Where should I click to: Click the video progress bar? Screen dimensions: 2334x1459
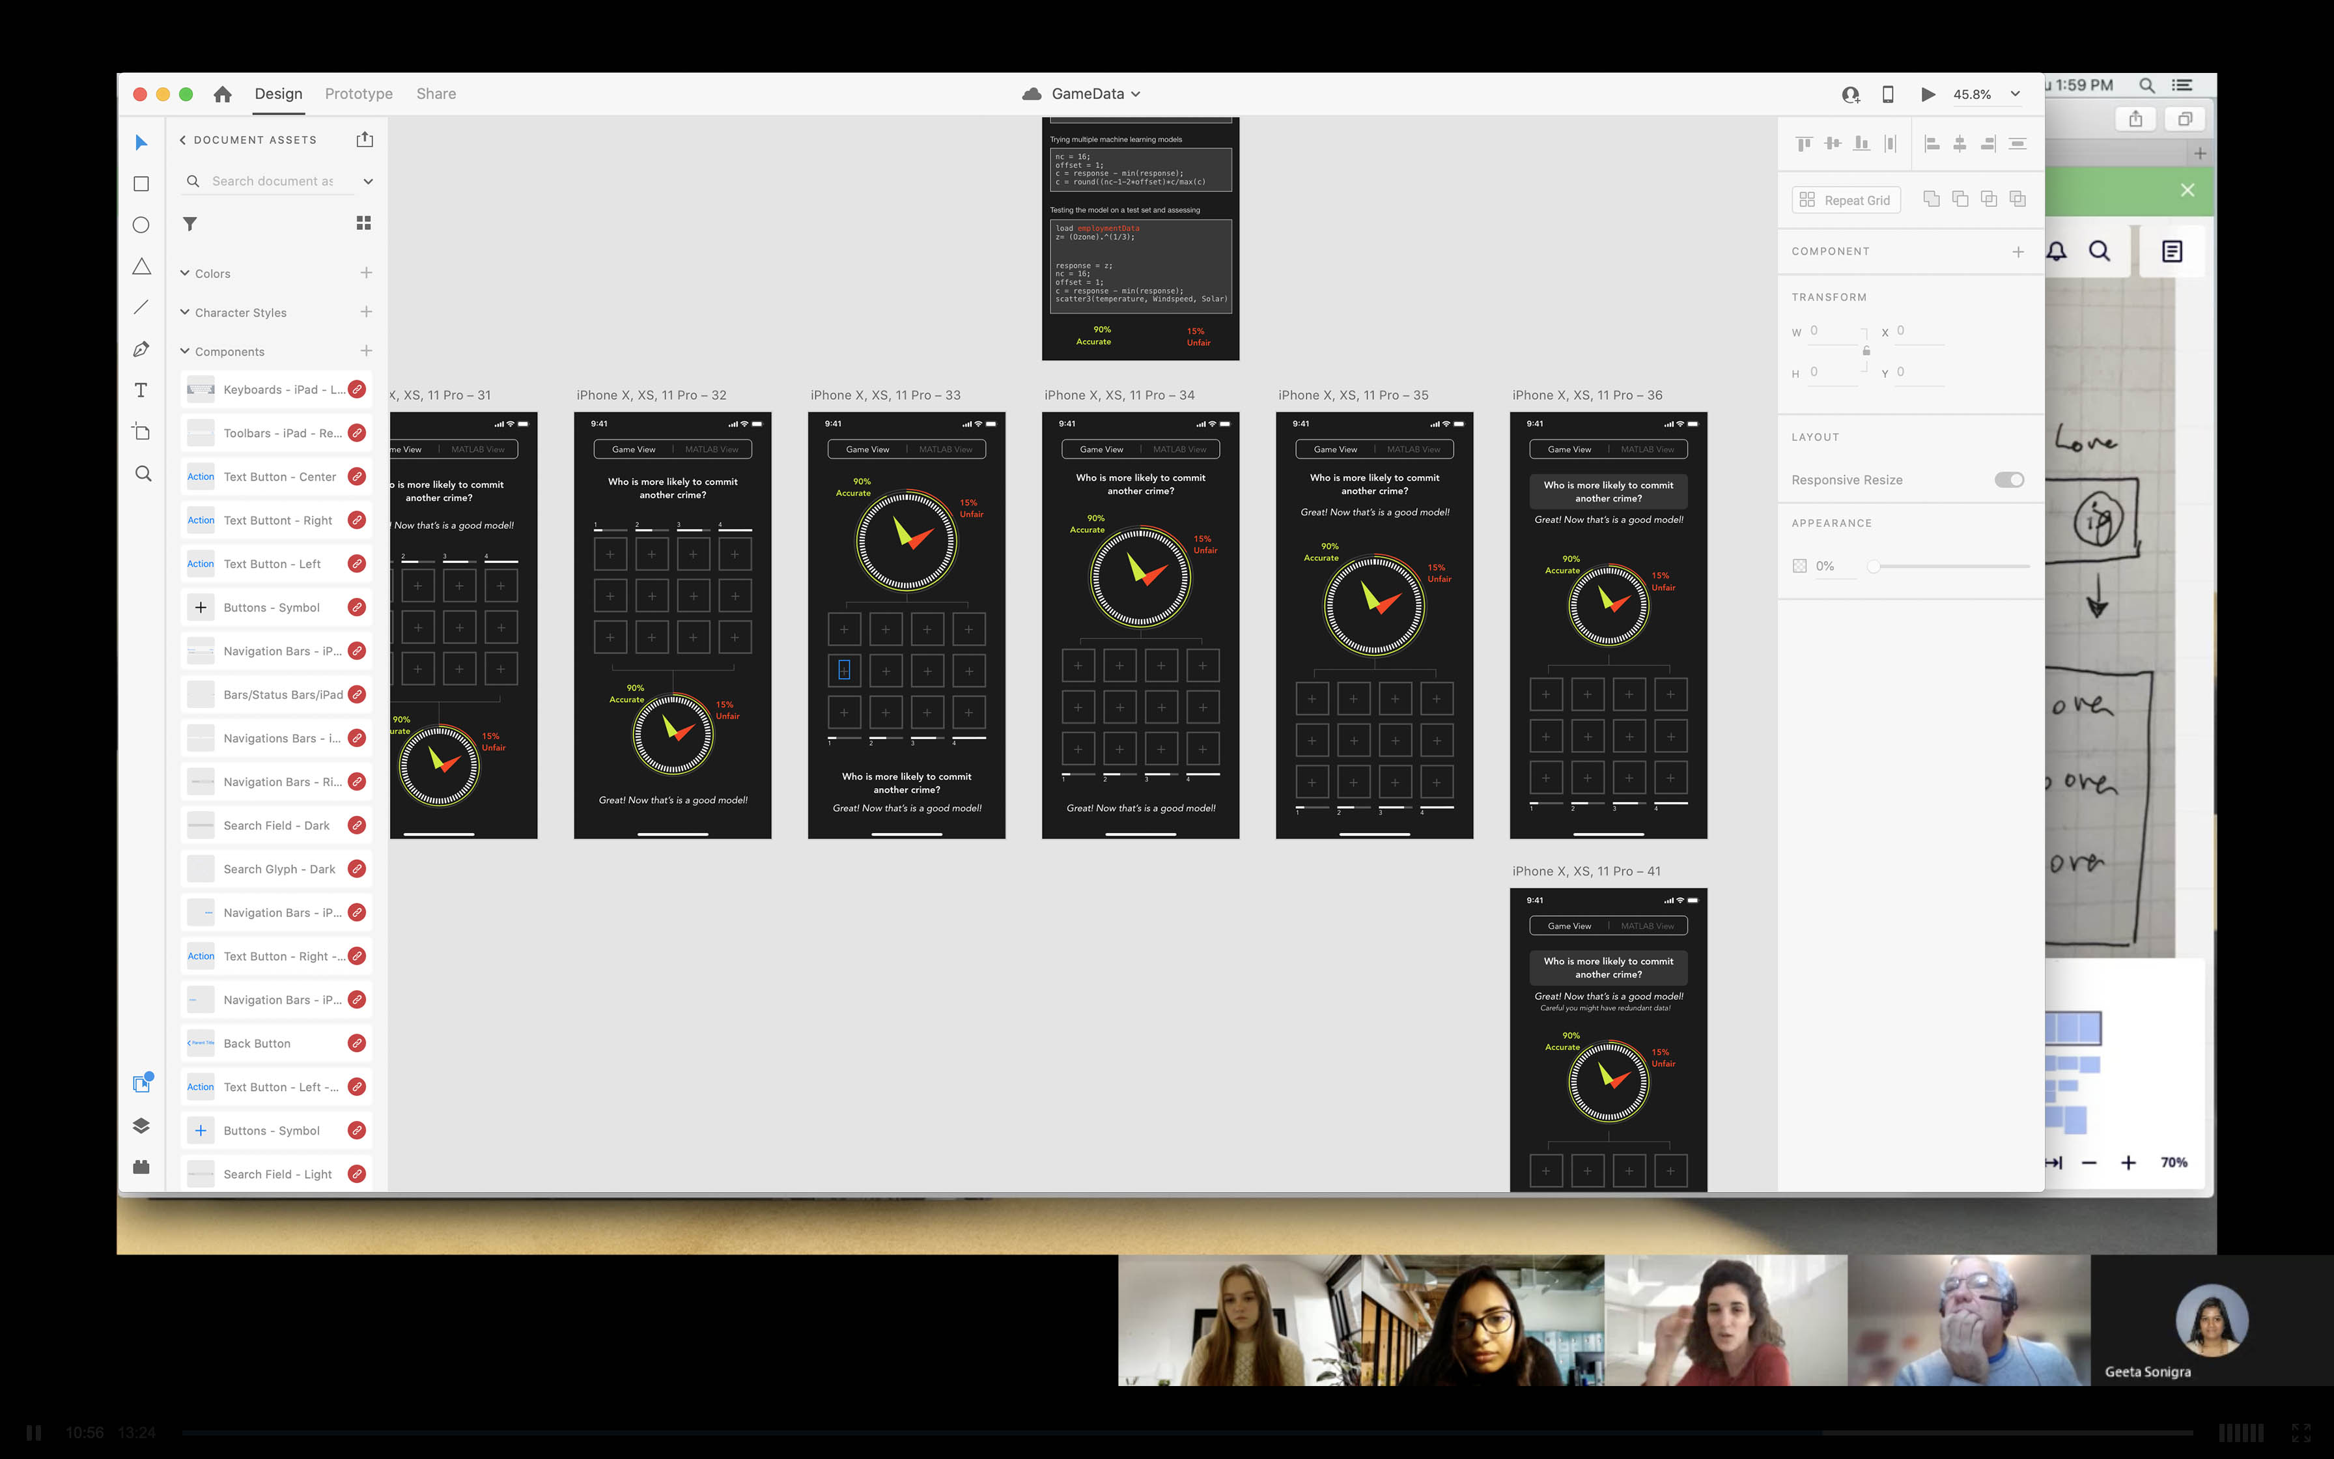coord(1188,1433)
